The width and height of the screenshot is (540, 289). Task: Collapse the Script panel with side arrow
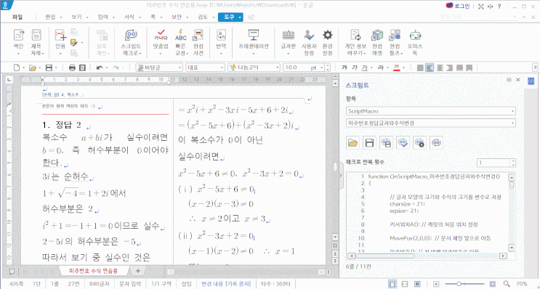(x=341, y=176)
